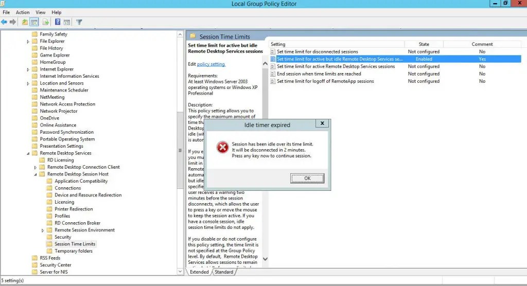
Task: Select Maintenance Scheduler in the tree
Action: (x=64, y=90)
